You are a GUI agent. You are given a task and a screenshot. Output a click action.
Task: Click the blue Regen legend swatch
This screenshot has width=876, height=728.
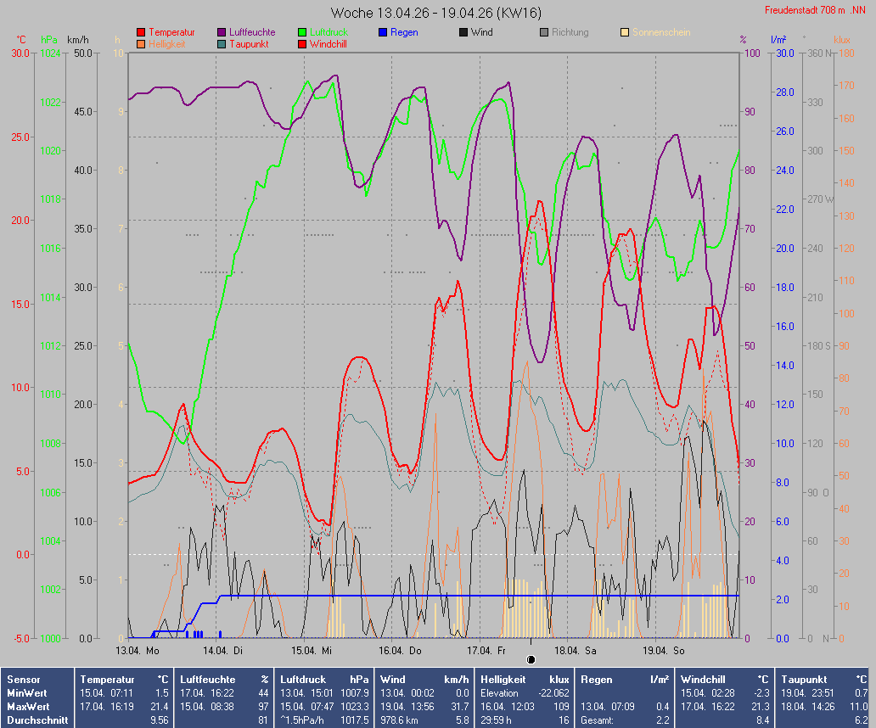click(383, 33)
